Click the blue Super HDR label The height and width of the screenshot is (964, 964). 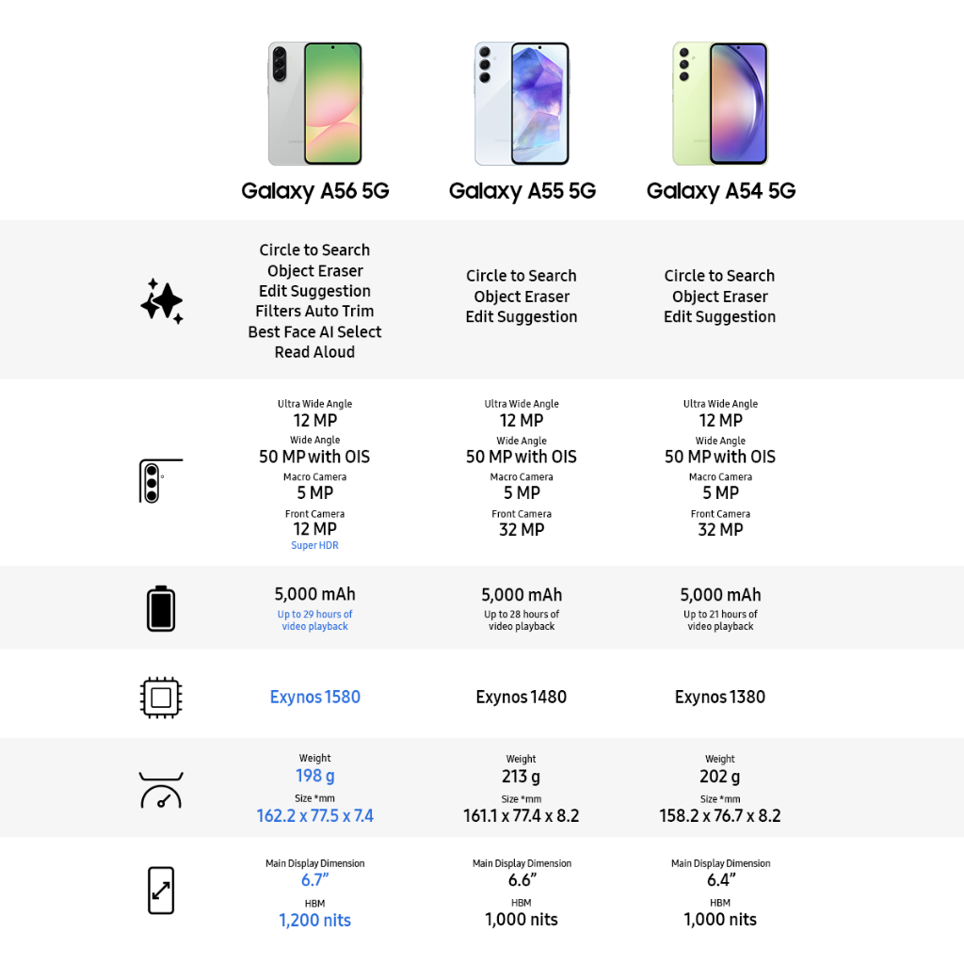(x=314, y=546)
